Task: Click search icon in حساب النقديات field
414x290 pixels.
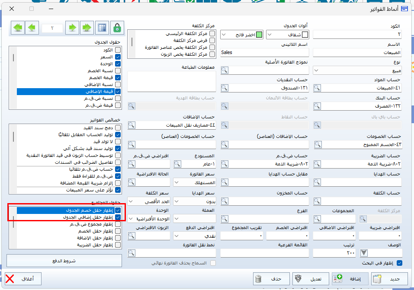Action: [x=225, y=88]
